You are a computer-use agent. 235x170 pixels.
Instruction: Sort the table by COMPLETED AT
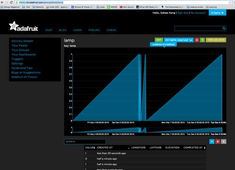(x=194, y=148)
